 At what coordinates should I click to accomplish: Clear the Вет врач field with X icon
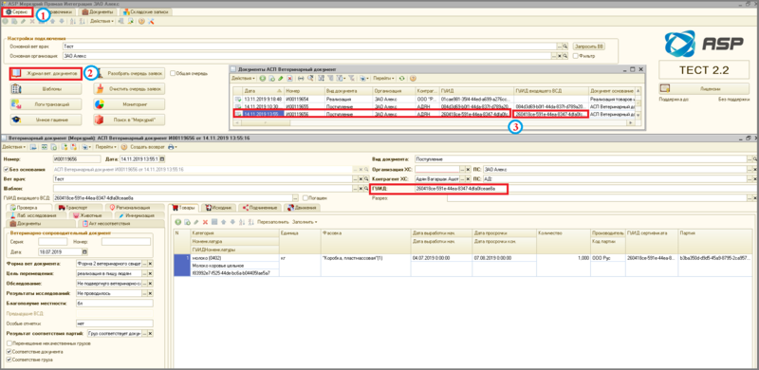361,178
